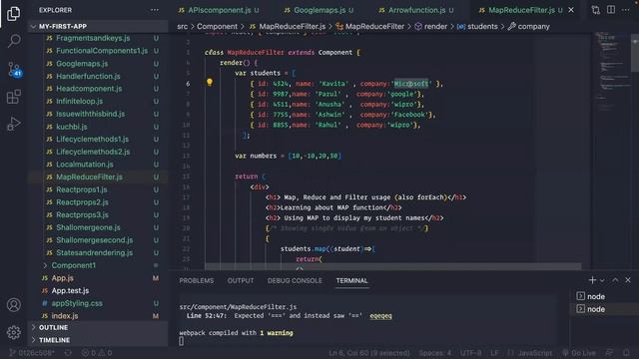Open App.js file
639x359 pixels.
[62, 278]
